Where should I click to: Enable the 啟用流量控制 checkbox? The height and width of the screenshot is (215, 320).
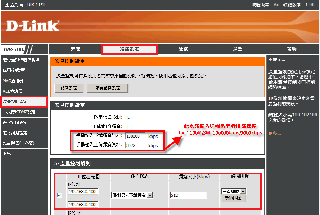(x=129, y=118)
